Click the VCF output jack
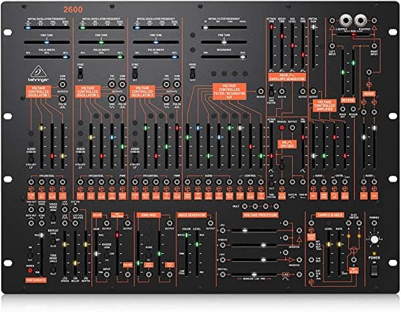 [261, 91]
